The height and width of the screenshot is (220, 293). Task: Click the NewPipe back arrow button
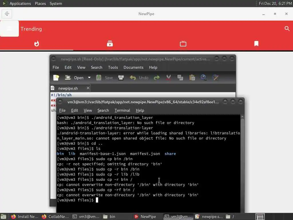[7, 14]
